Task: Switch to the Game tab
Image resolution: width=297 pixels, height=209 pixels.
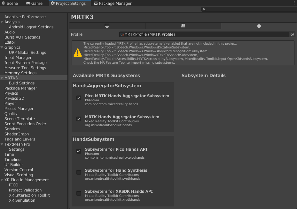Action: [34, 3]
